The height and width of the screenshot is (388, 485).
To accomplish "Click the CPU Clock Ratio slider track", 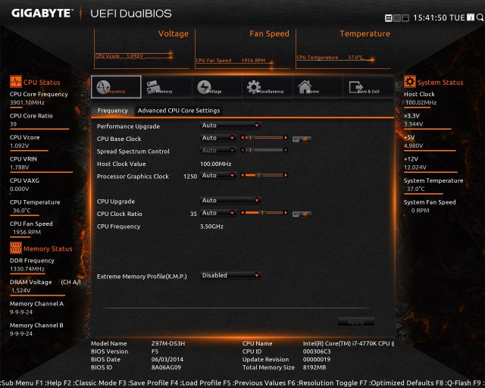I will coord(264,212).
